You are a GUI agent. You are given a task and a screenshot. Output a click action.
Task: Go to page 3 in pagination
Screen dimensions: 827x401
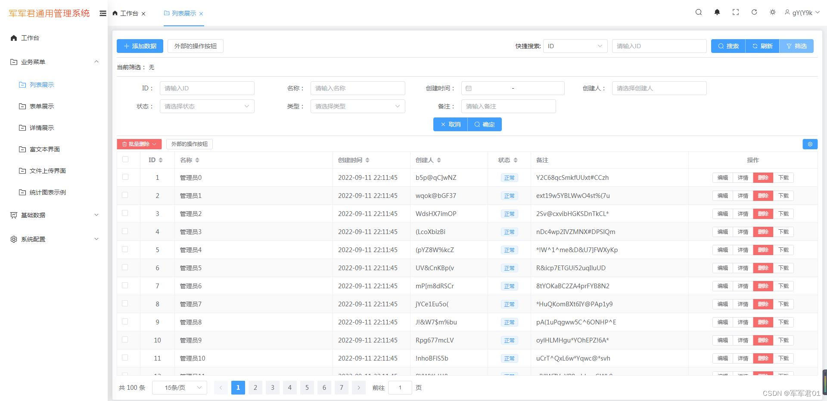273,388
